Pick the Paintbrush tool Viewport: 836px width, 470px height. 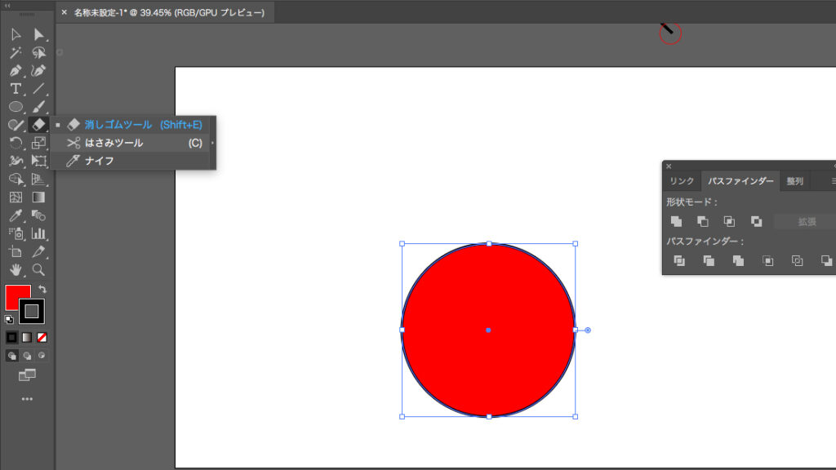pos(38,107)
